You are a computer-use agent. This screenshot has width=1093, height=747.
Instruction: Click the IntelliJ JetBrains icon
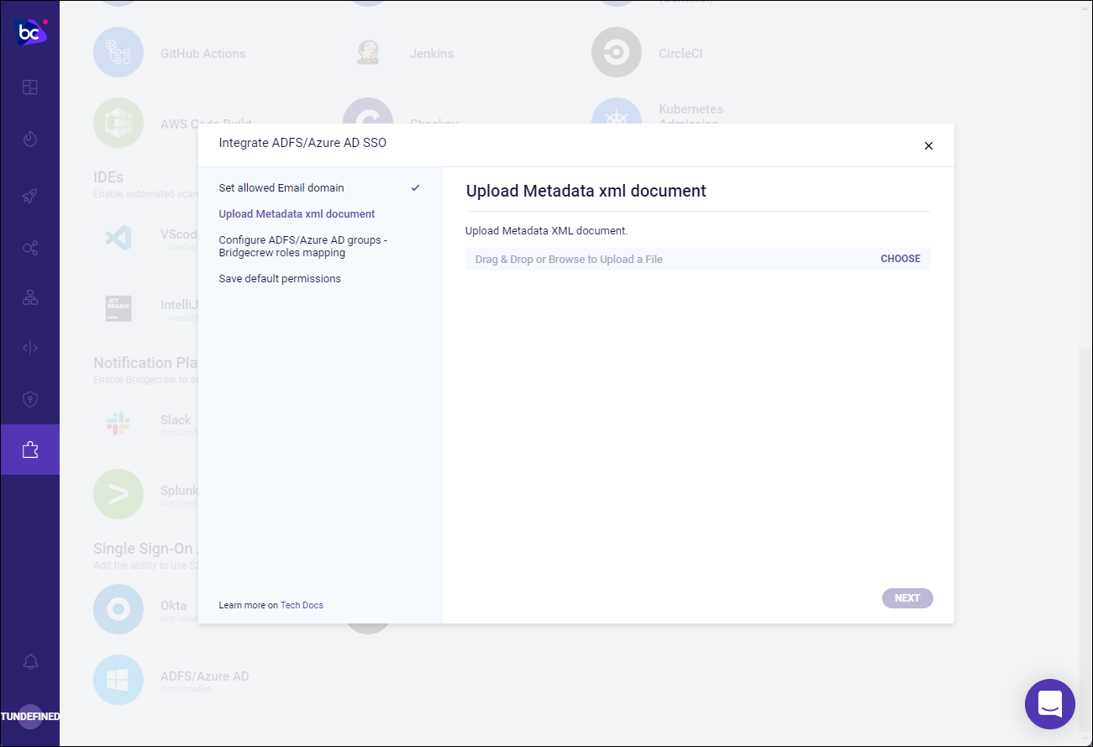[118, 308]
